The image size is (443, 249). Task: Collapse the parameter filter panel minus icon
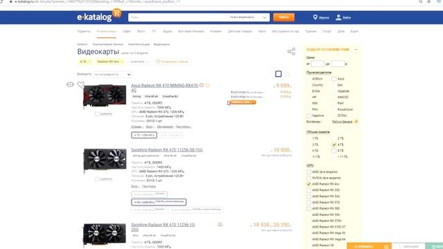pos(356,49)
